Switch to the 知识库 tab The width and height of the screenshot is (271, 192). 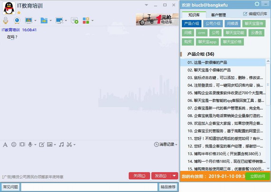(194, 15)
